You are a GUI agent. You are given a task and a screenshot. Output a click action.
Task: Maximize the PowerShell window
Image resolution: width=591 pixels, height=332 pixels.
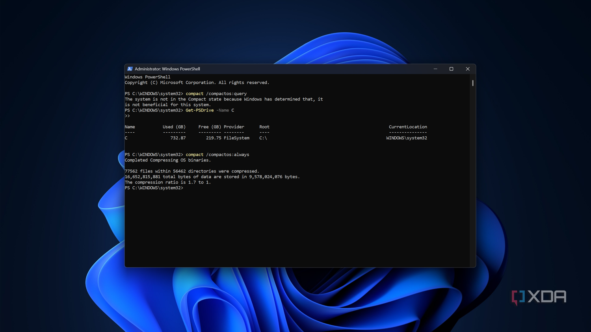click(452, 69)
